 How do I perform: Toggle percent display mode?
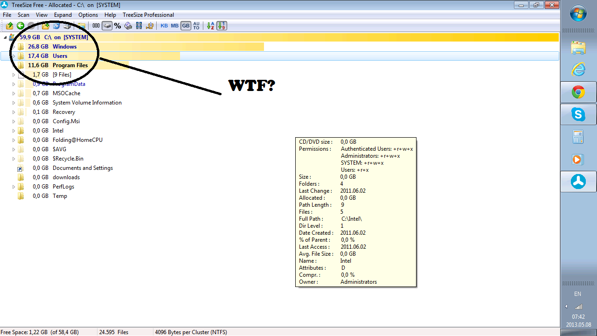118,26
